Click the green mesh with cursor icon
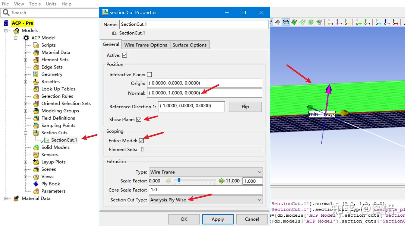 click(319, 22)
